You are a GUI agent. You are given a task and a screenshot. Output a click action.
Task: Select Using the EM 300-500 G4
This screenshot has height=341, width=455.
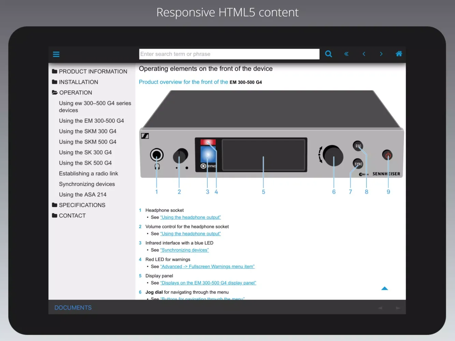coord(91,121)
